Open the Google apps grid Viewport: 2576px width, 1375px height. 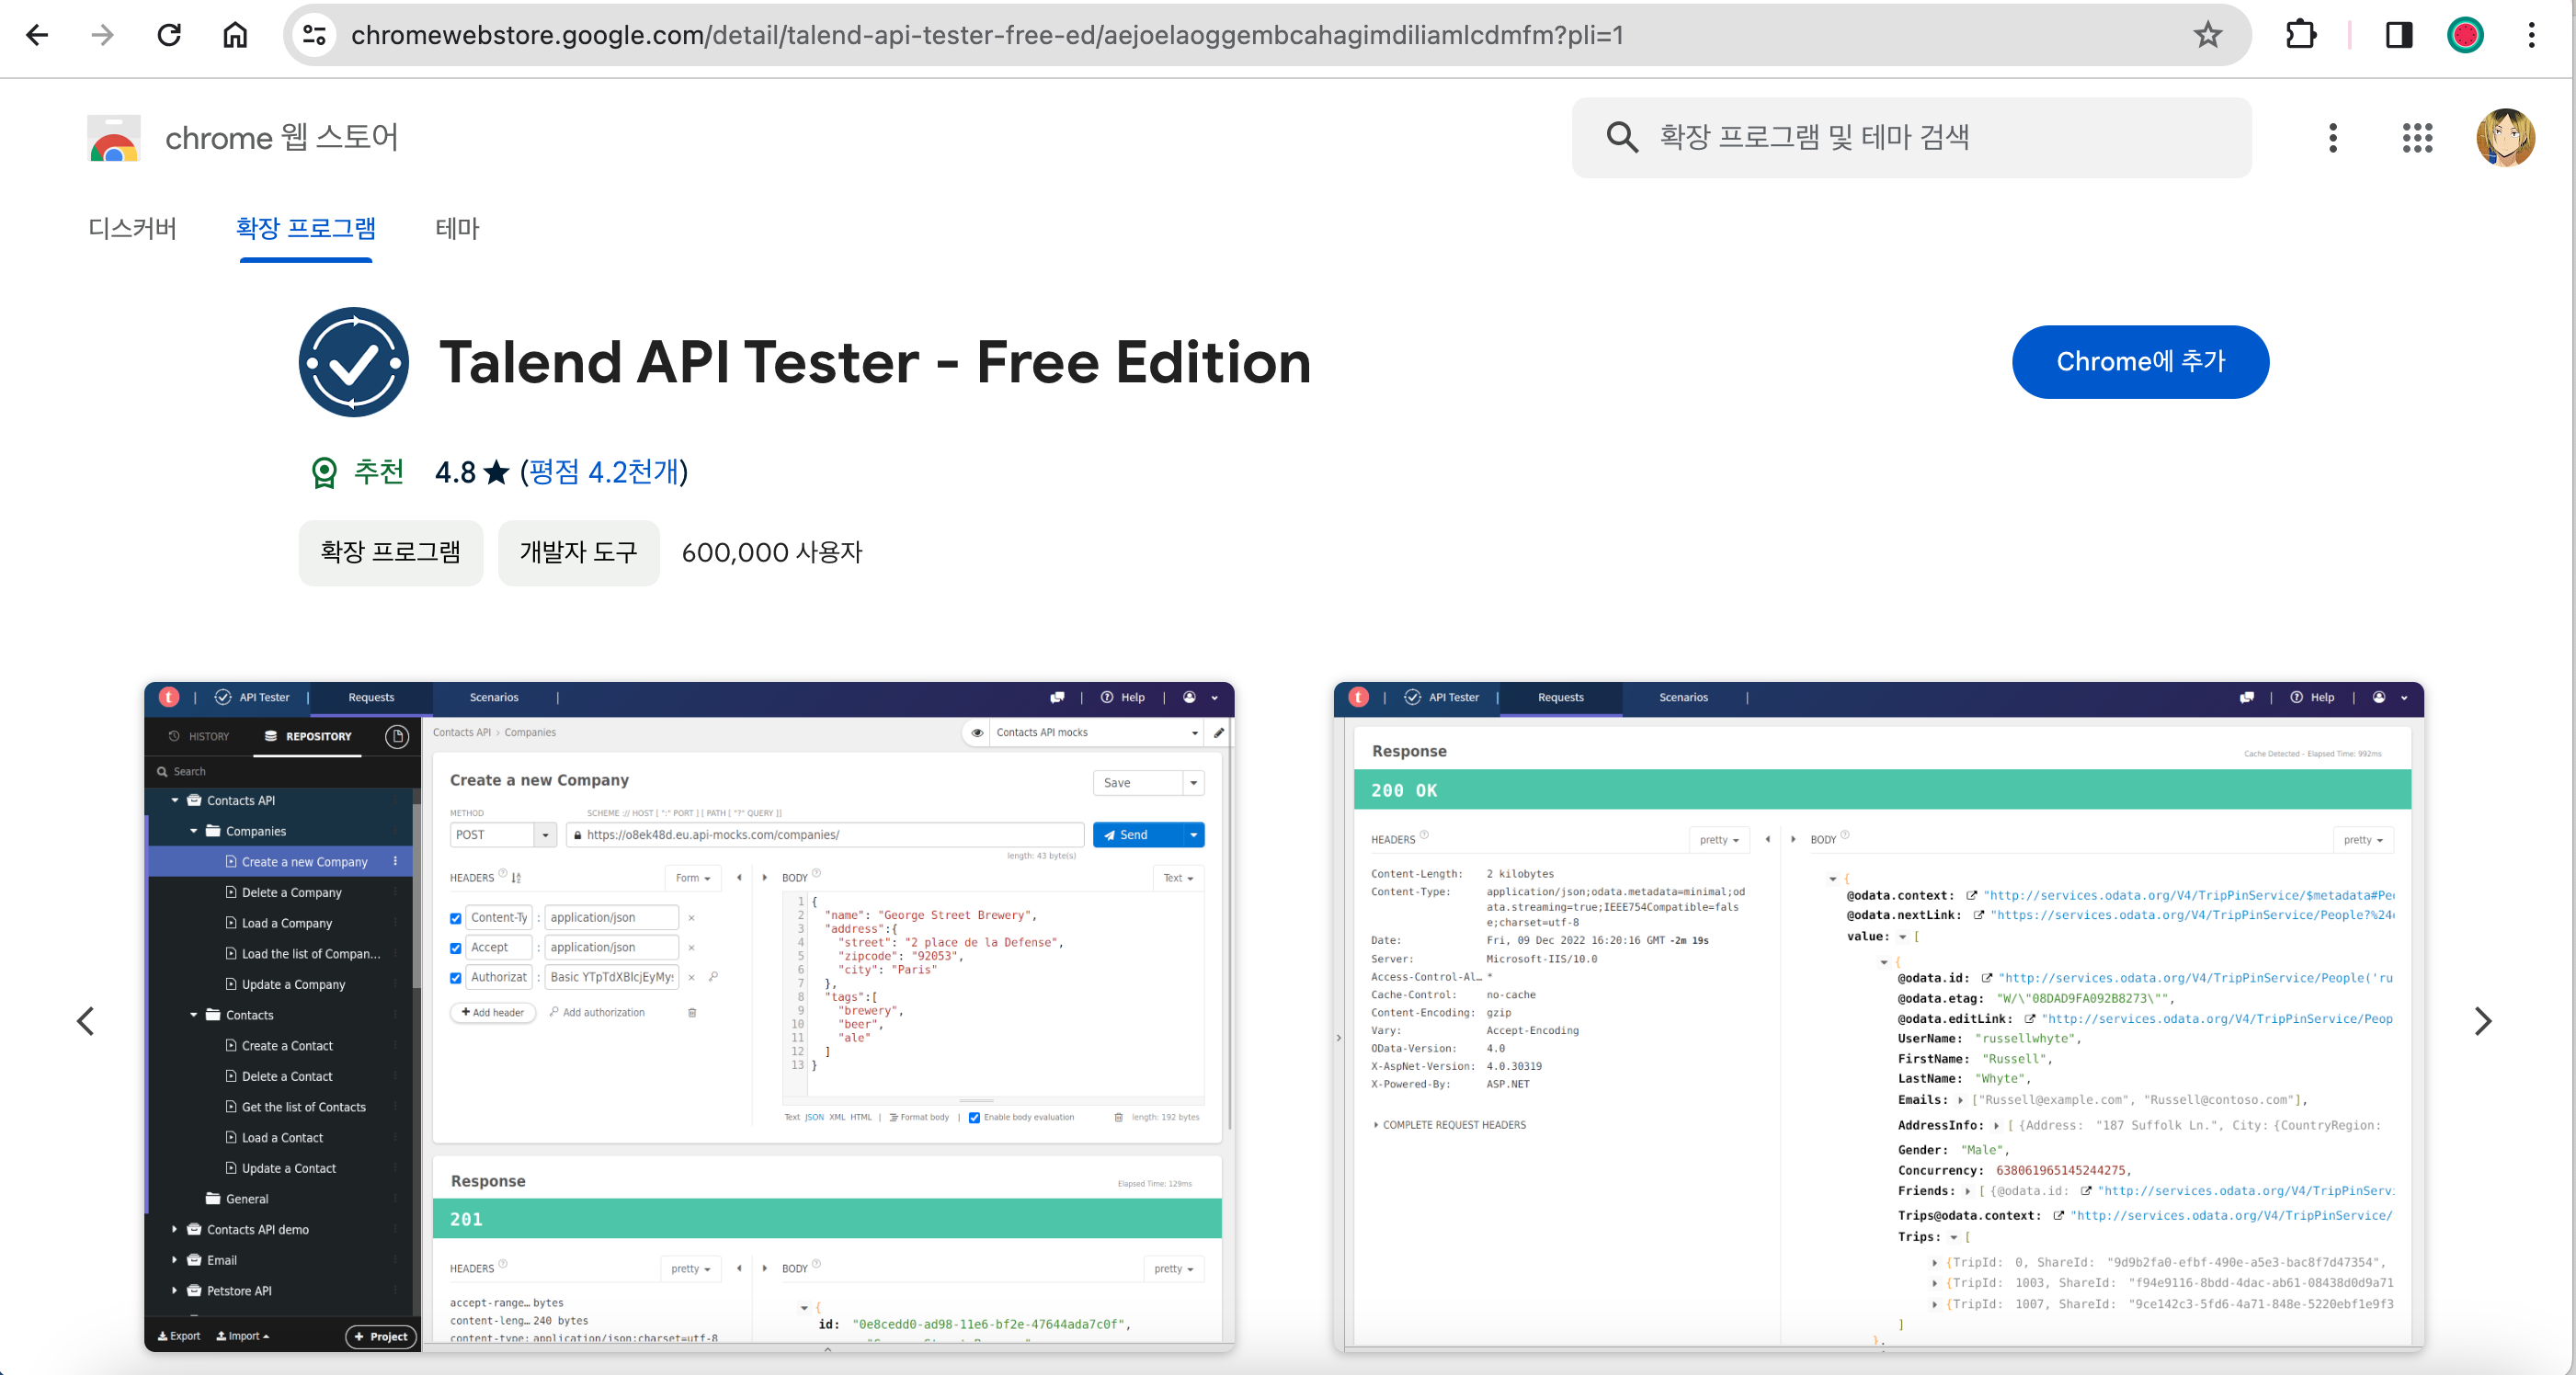click(2417, 138)
